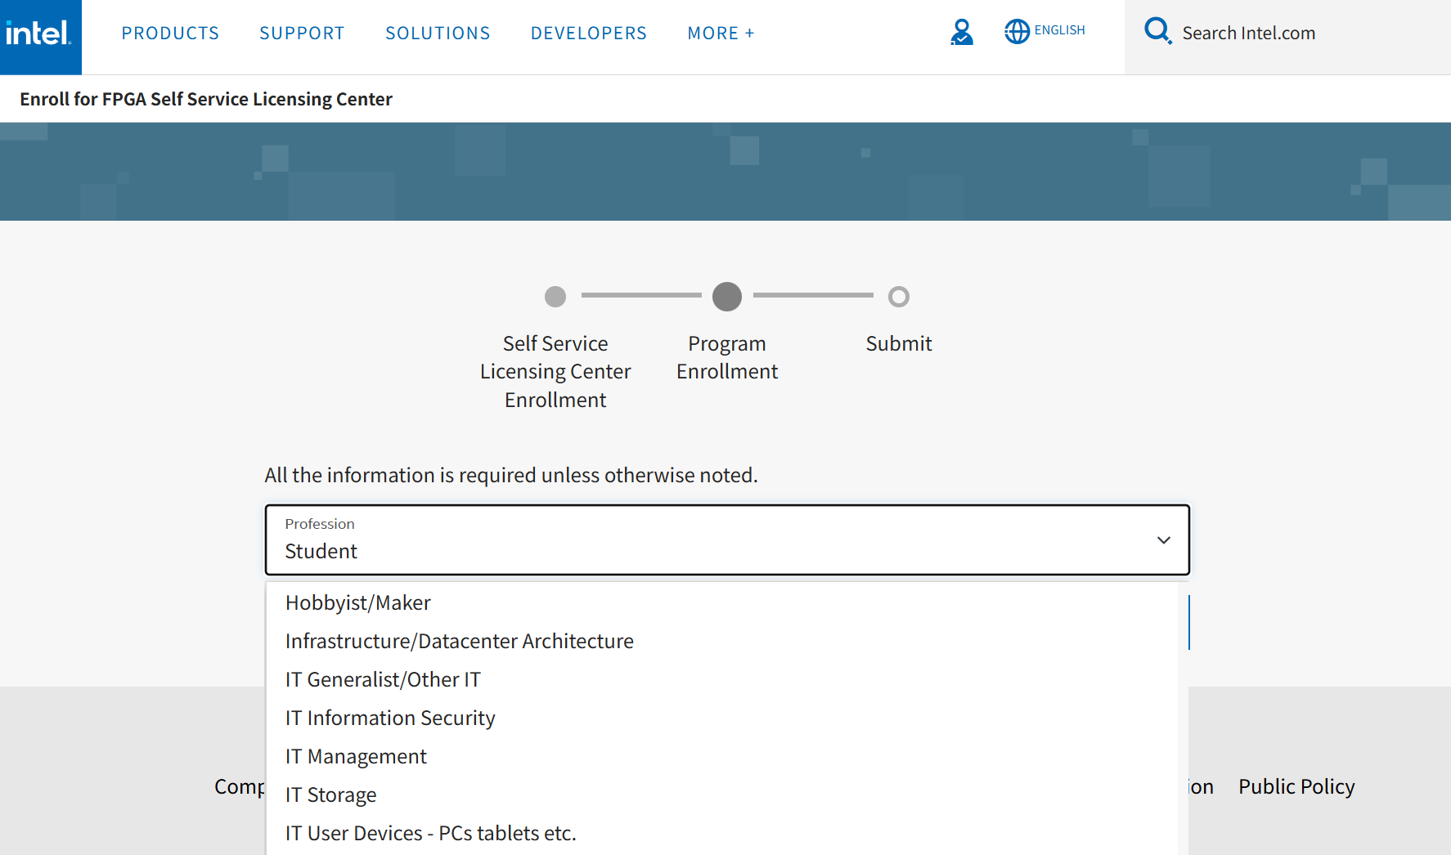1451x855 pixels.
Task: Click the Program Enrollment step circle
Action: (726, 297)
